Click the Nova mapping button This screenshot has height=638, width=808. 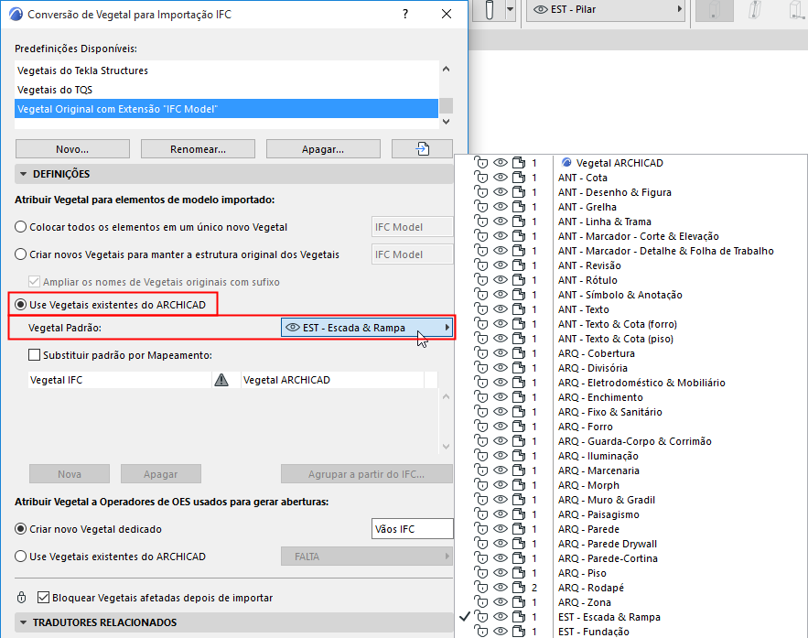(70, 473)
